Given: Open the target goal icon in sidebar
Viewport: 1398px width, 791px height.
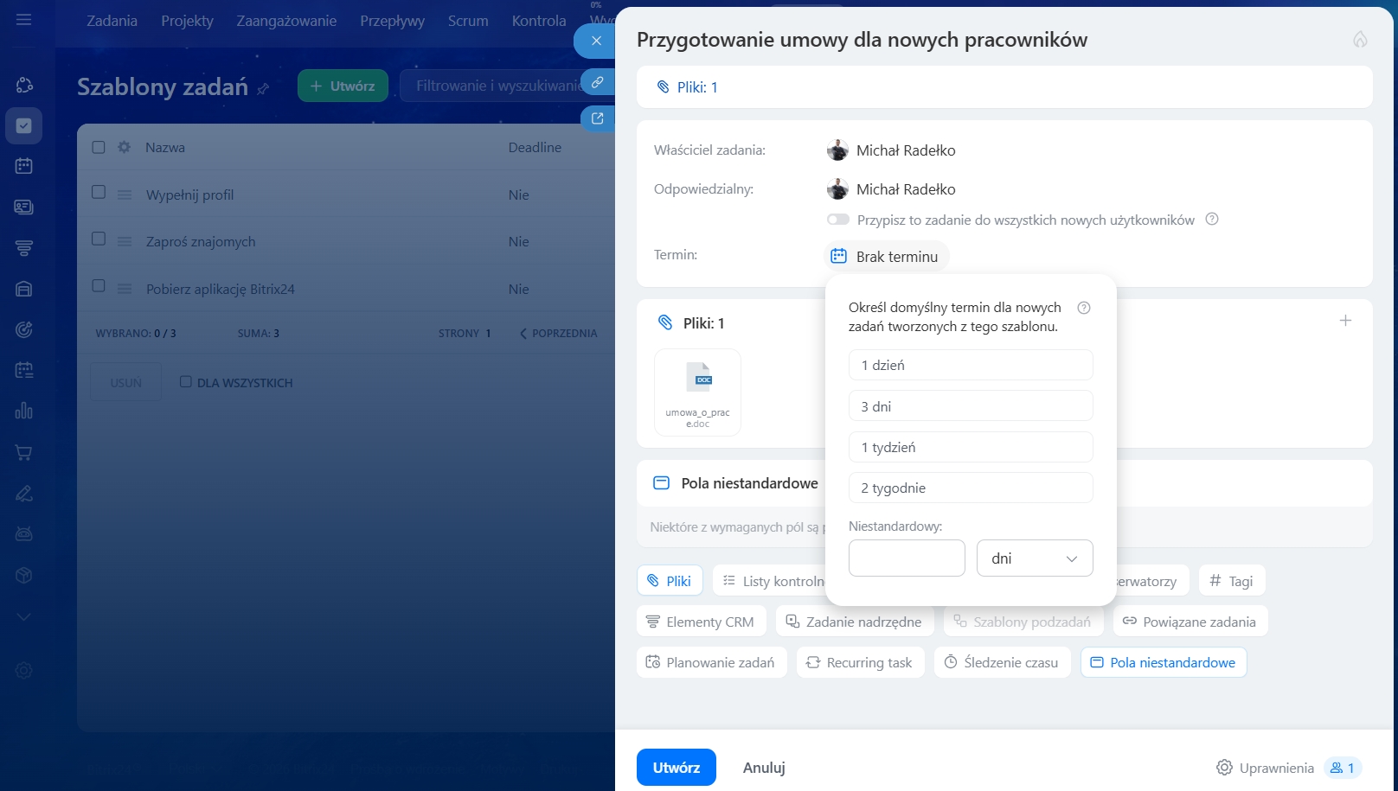Looking at the screenshot, I should pos(24,329).
